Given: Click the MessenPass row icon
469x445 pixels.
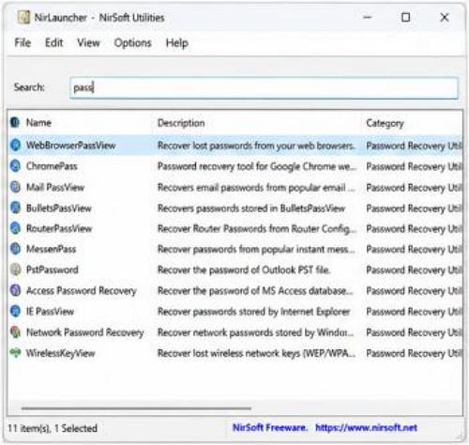Looking at the screenshot, I should coord(15,249).
